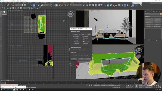Click the Auto Key button
Image resolution: width=162 pixels, height=91 pixels.
click(x=141, y=85)
